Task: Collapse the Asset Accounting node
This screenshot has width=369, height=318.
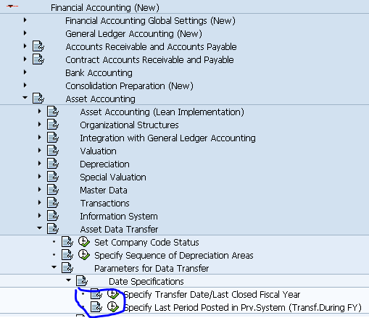Action: [x=25, y=98]
